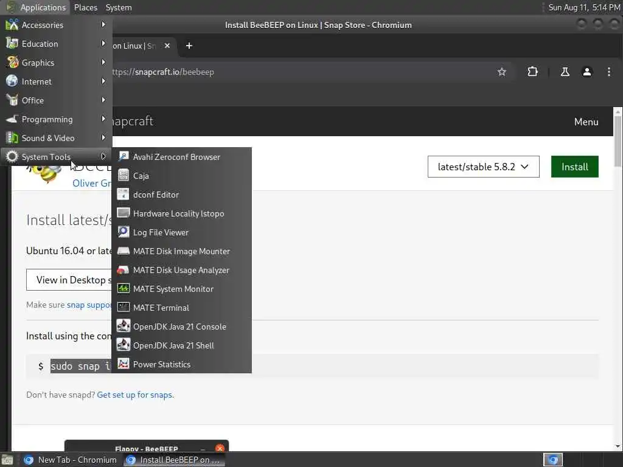The height and width of the screenshot is (467, 623).
Task: Open dconf Editor
Action: coord(181,195)
